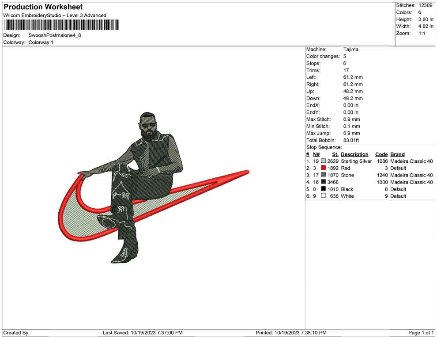437x337 pixels.
Task: Click the Stop Sequence heading
Action: 324,147
